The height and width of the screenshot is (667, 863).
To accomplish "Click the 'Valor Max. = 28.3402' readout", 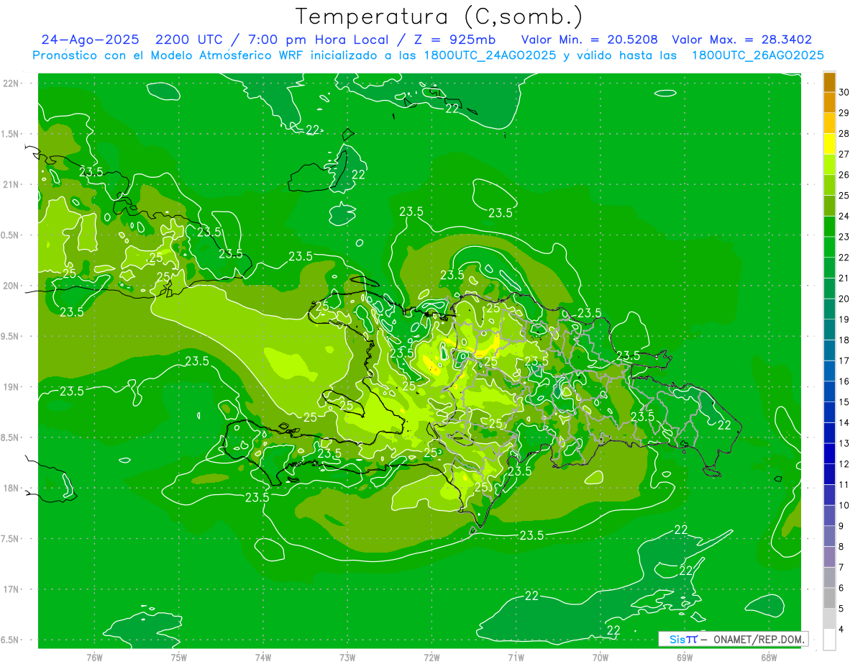I will 742,40.
